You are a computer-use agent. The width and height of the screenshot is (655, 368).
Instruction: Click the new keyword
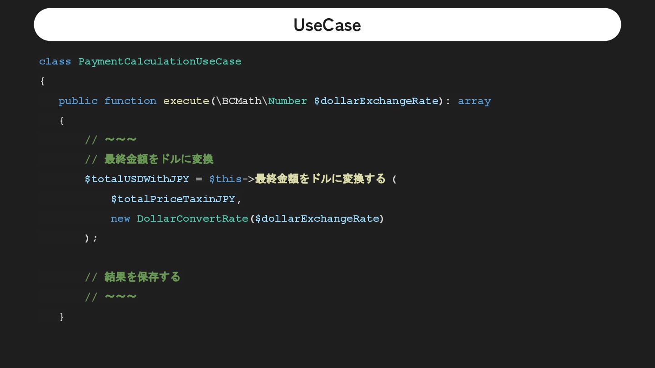(x=120, y=219)
